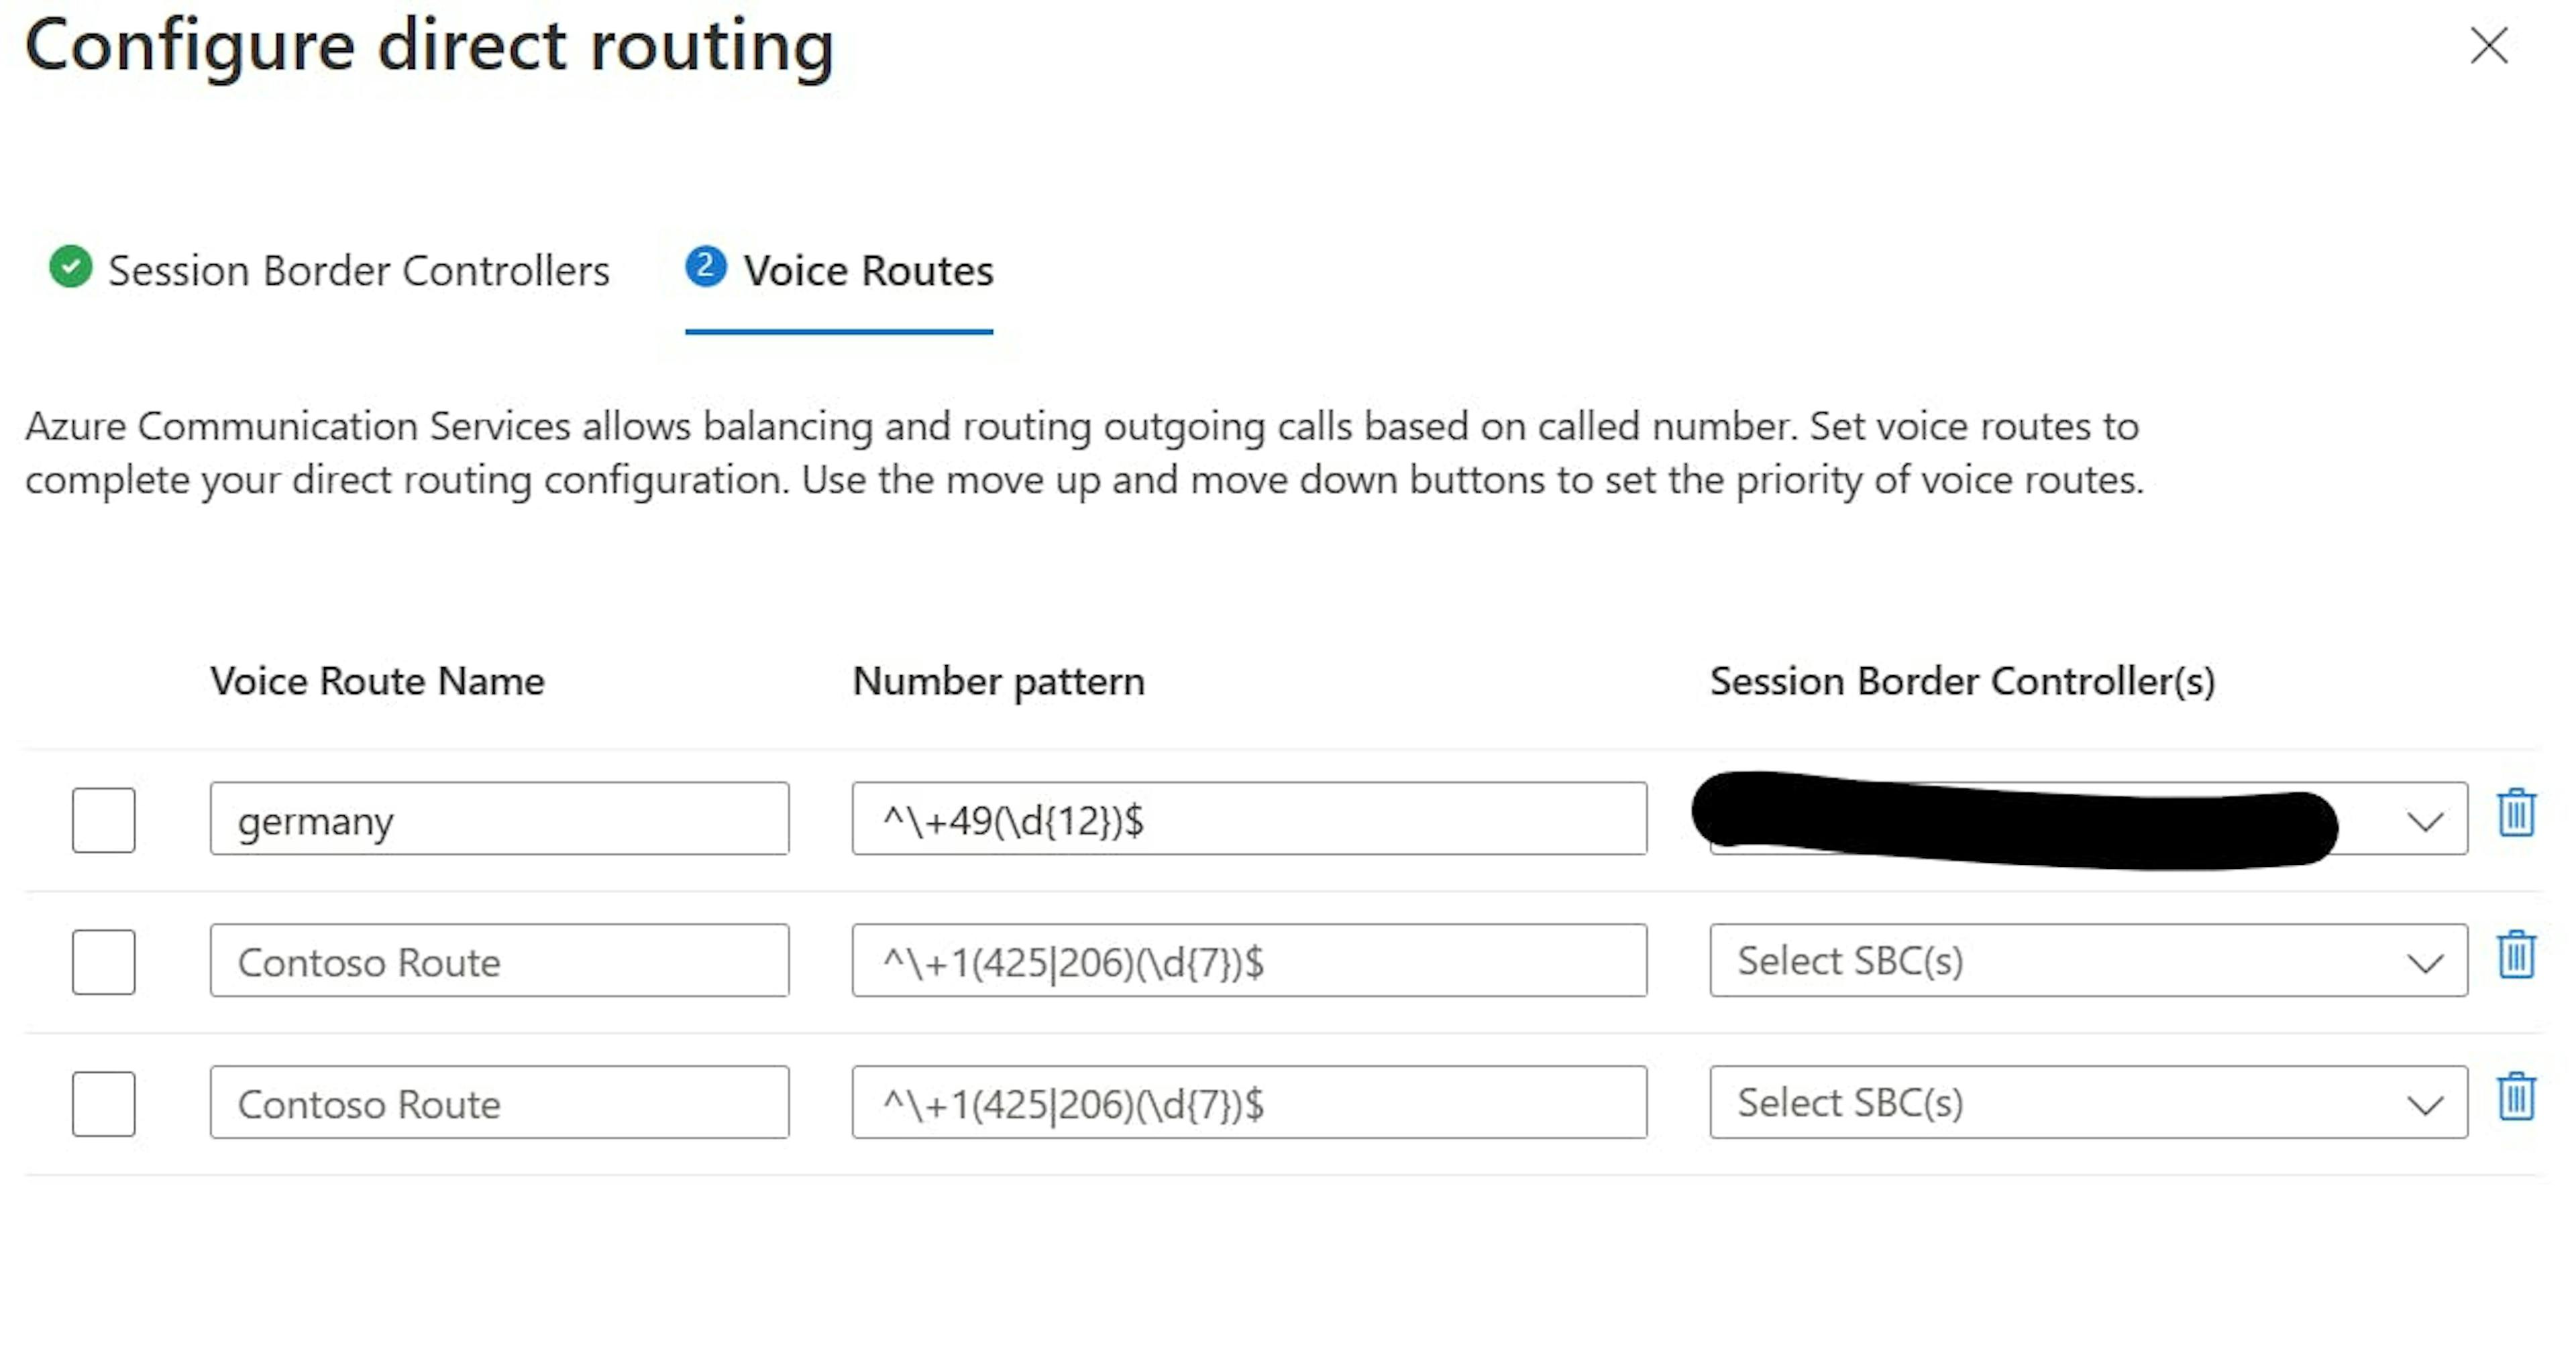Click the Voice Route Name field for germany
This screenshot has height=1353, width=2576.
point(499,820)
